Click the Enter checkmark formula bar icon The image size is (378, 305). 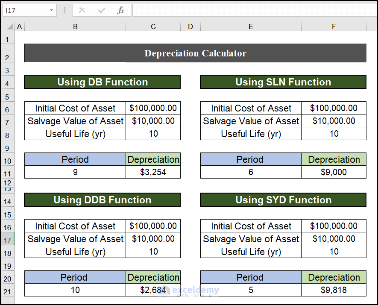point(102,10)
